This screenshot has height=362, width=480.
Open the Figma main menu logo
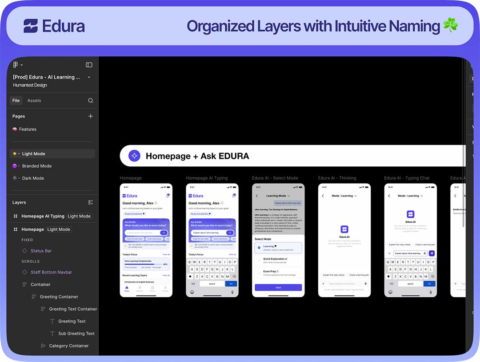pyautogui.click(x=16, y=65)
